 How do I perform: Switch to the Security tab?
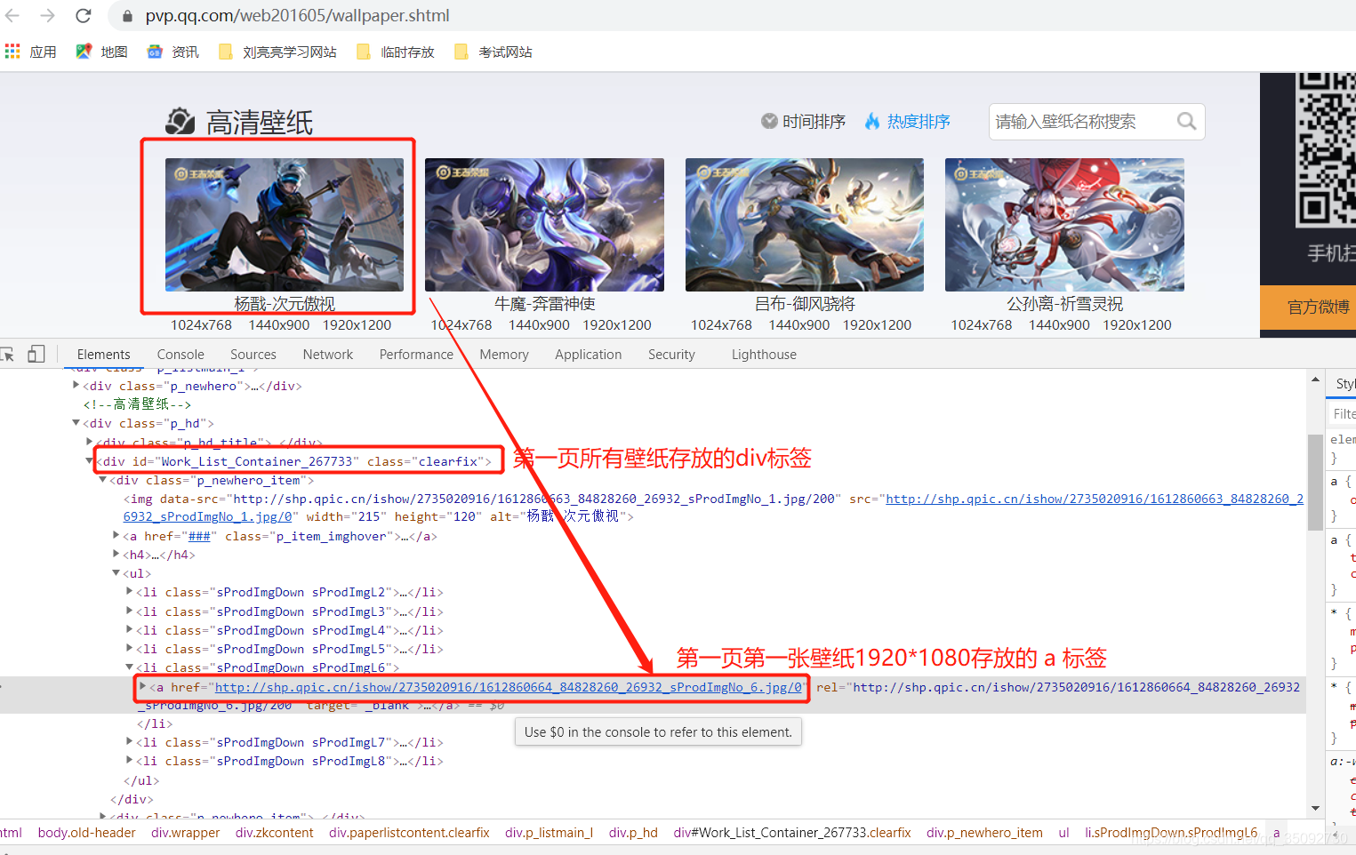point(671,355)
